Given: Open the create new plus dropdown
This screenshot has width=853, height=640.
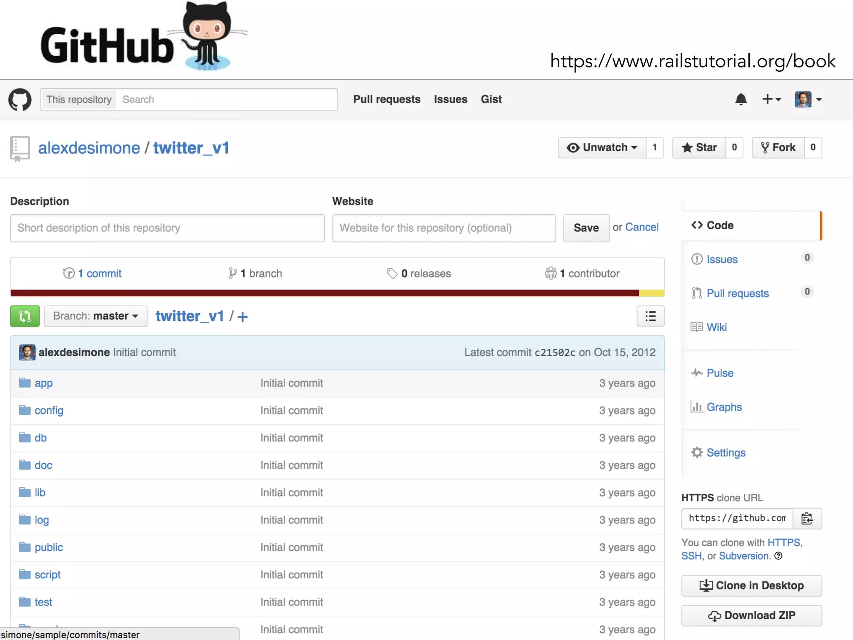Looking at the screenshot, I should [771, 100].
